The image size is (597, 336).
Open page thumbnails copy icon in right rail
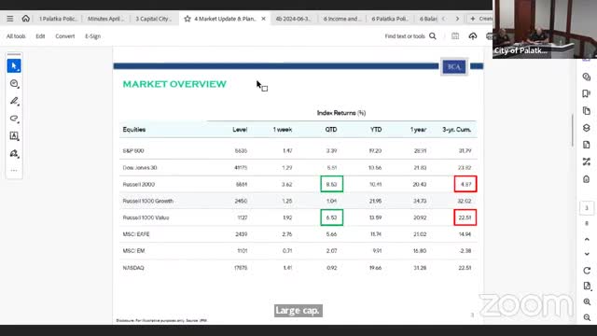(x=587, y=111)
